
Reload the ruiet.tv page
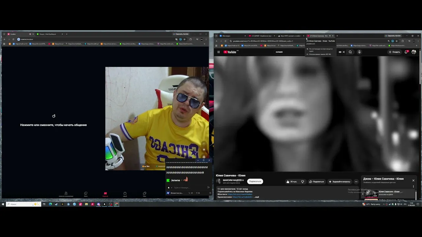14,39
